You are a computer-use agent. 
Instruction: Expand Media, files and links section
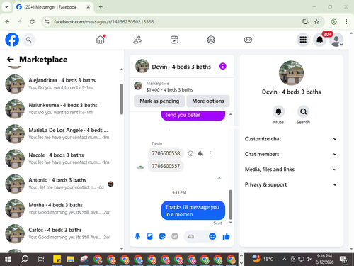291,170
